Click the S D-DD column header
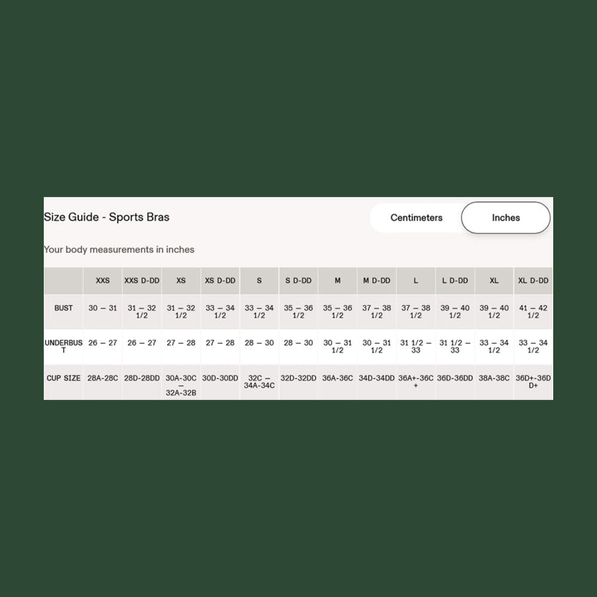The image size is (597, 597). (298, 281)
